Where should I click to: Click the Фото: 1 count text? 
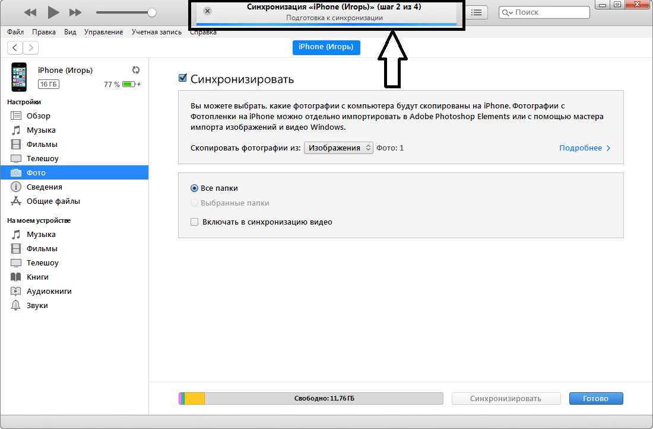point(390,148)
